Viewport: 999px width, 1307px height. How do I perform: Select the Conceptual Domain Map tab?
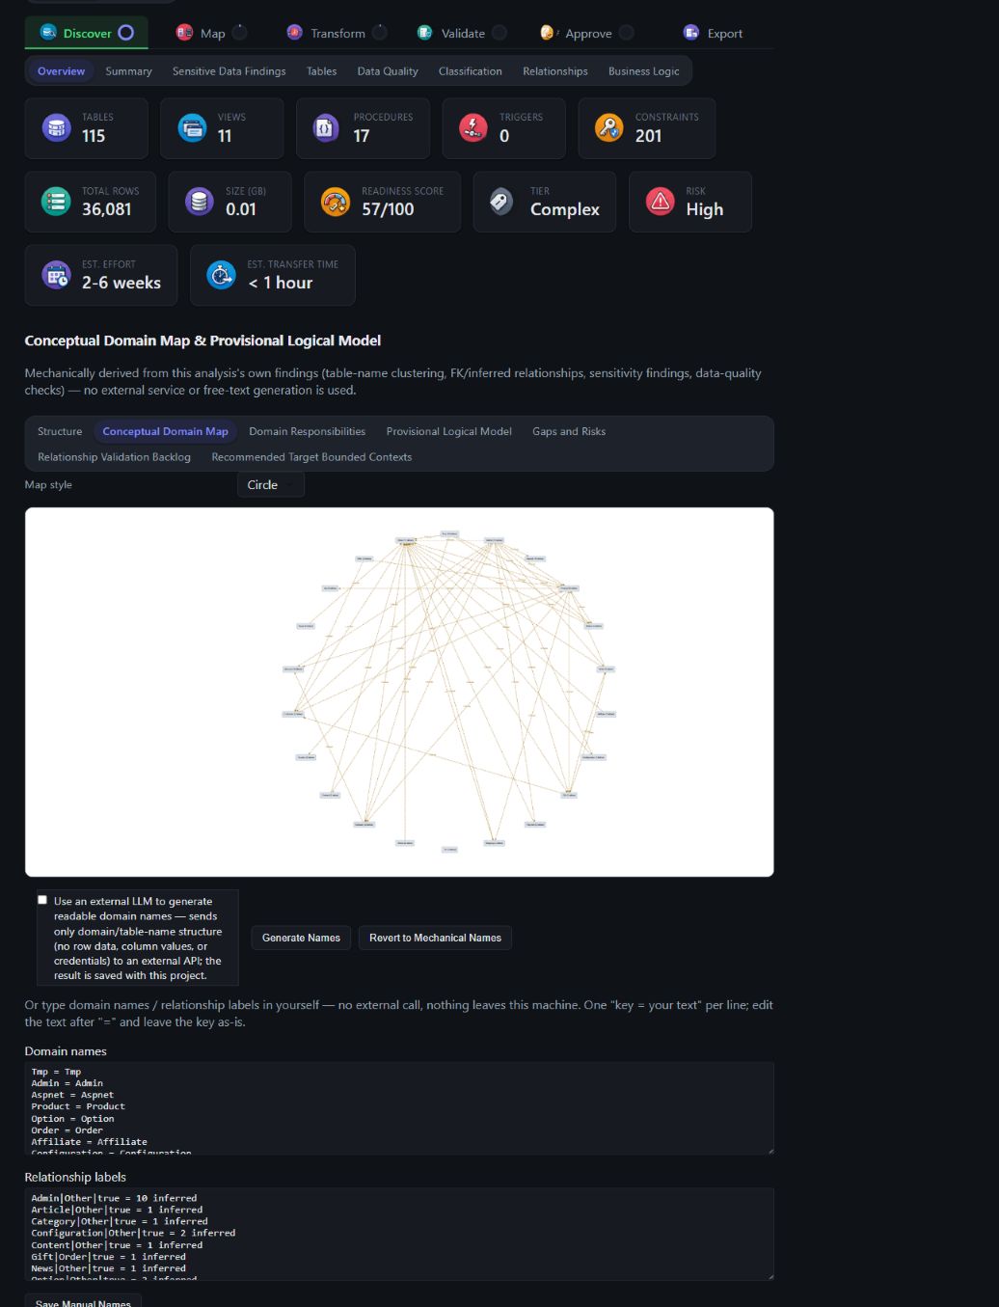point(165,431)
